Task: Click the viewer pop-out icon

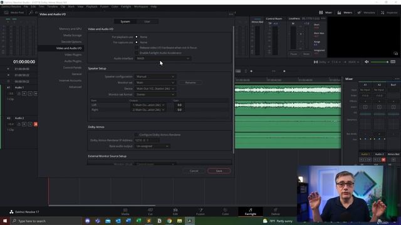Action: pyautogui.click(x=395, y=54)
